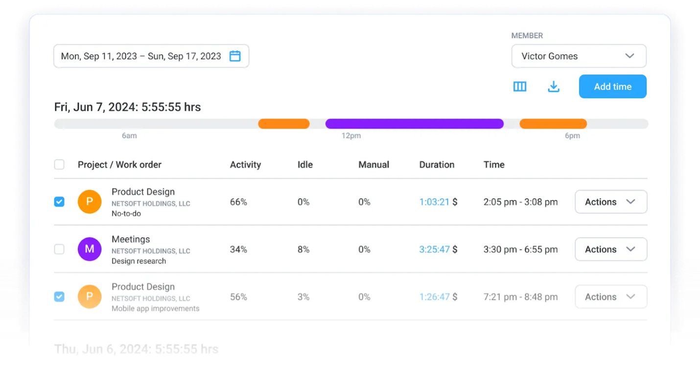This screenshot has height=365, width=700.
Task: Expand Actions dropdown for the Meetings entry
Action: pyautogui.click(x=610, y=249)
